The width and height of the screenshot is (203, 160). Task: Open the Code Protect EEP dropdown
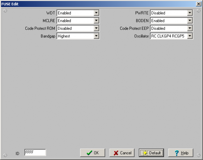(x=190, y=28)
